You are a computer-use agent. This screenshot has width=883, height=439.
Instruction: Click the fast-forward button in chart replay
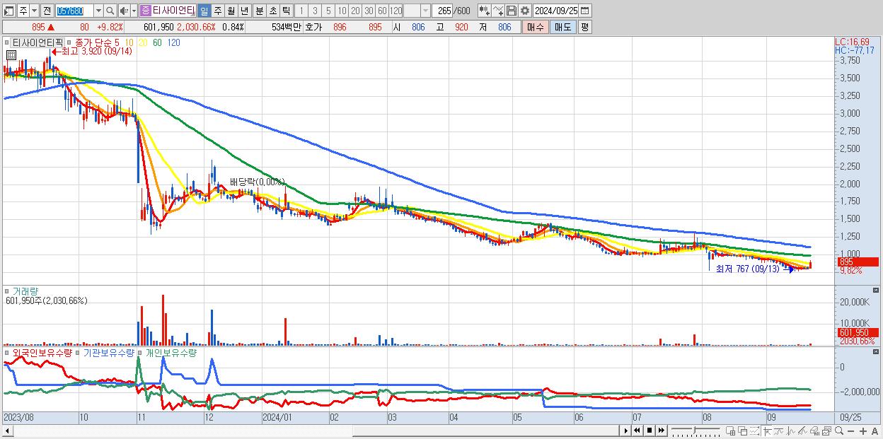pos(661,431)
